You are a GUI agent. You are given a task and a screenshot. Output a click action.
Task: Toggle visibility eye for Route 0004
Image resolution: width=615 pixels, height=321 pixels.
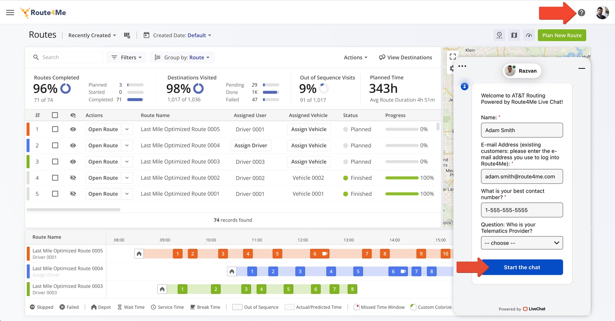pos(73,145)
